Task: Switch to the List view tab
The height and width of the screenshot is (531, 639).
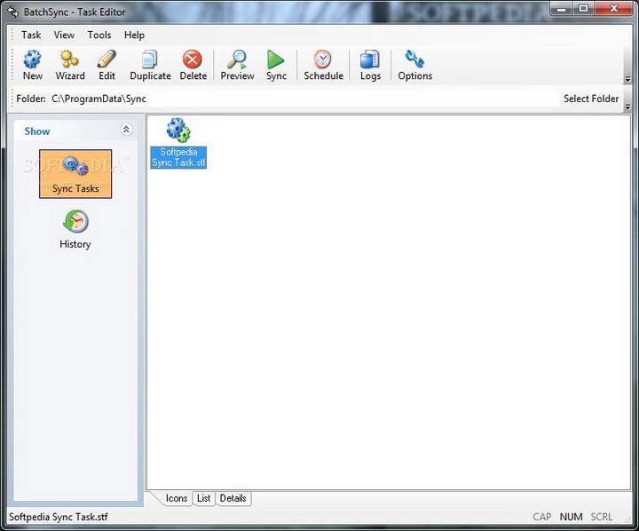Action: 203,498
